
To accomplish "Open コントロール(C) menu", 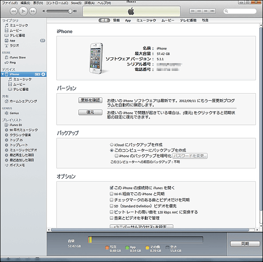I will point(57,3).
